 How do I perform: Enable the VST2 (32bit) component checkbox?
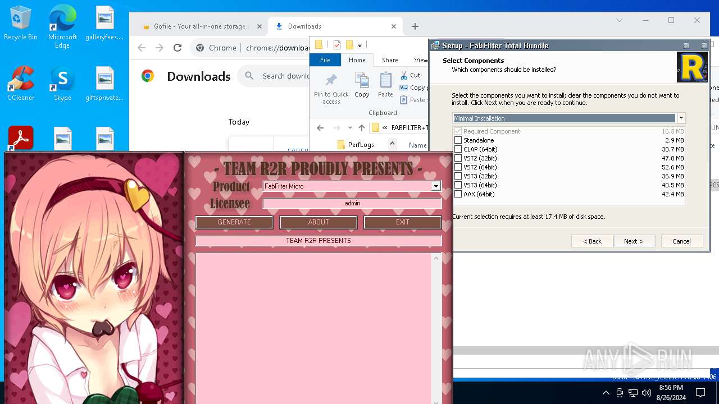point(458,158)
